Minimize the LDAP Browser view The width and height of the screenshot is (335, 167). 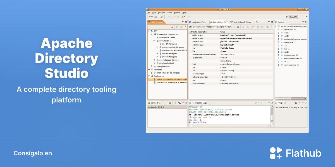pyautogui.click(x=183, y=22)
